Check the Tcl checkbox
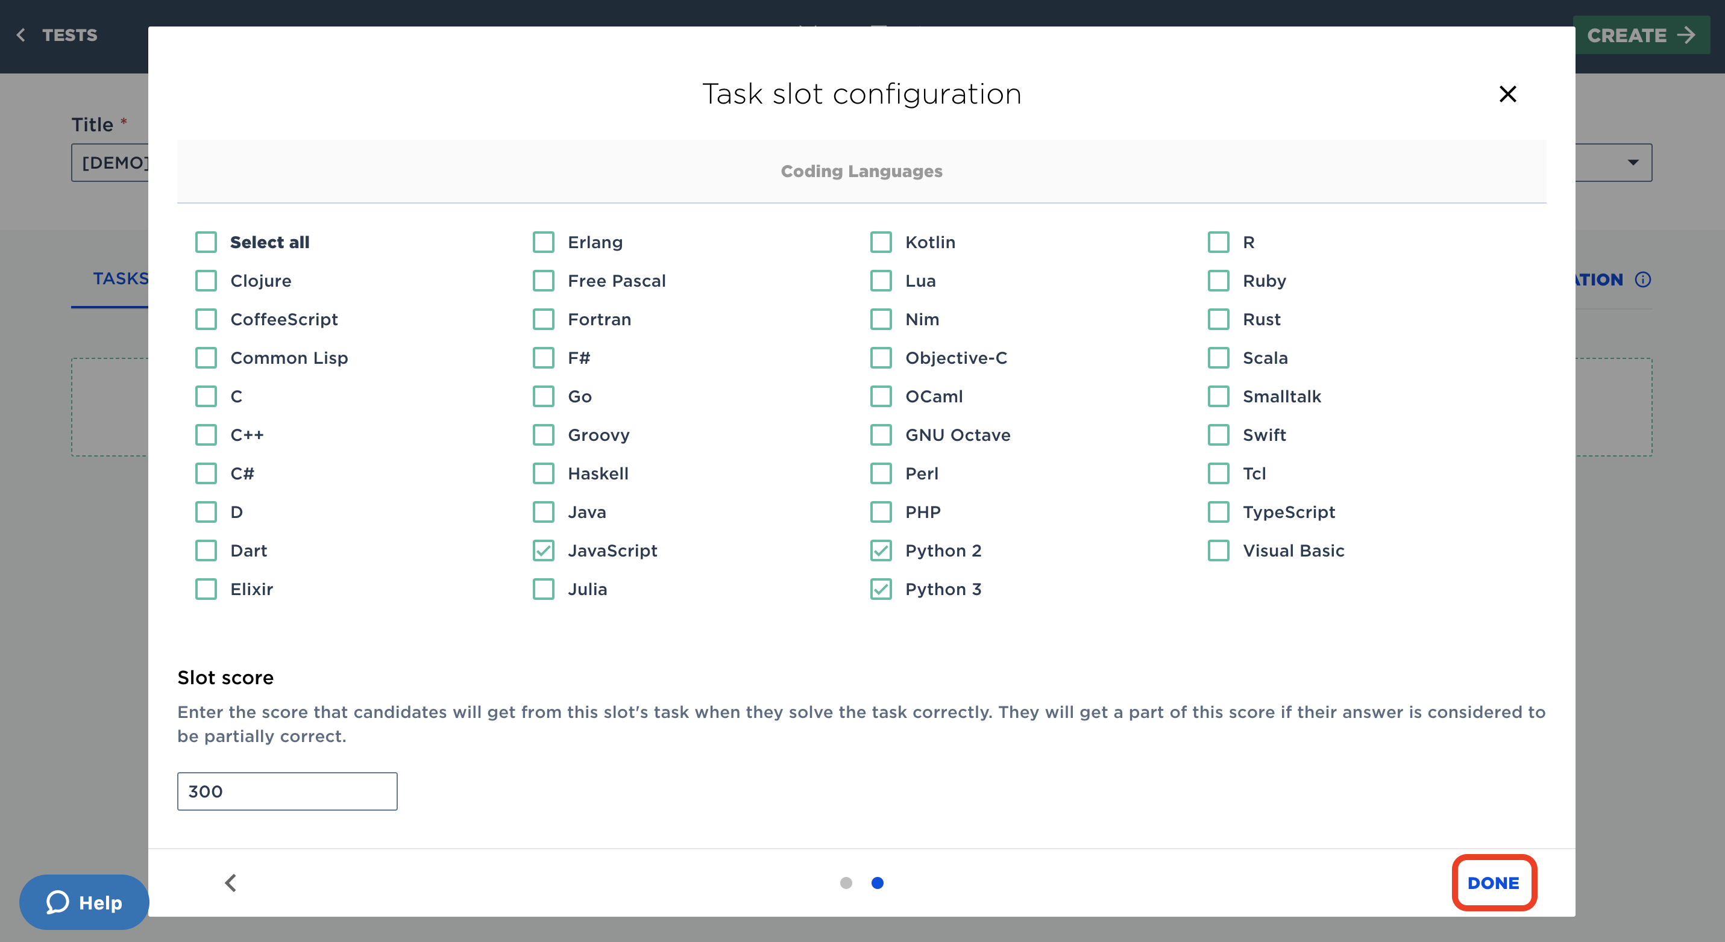The width and height of the screenshot is (1725, 942). (x=1219, y=473)
